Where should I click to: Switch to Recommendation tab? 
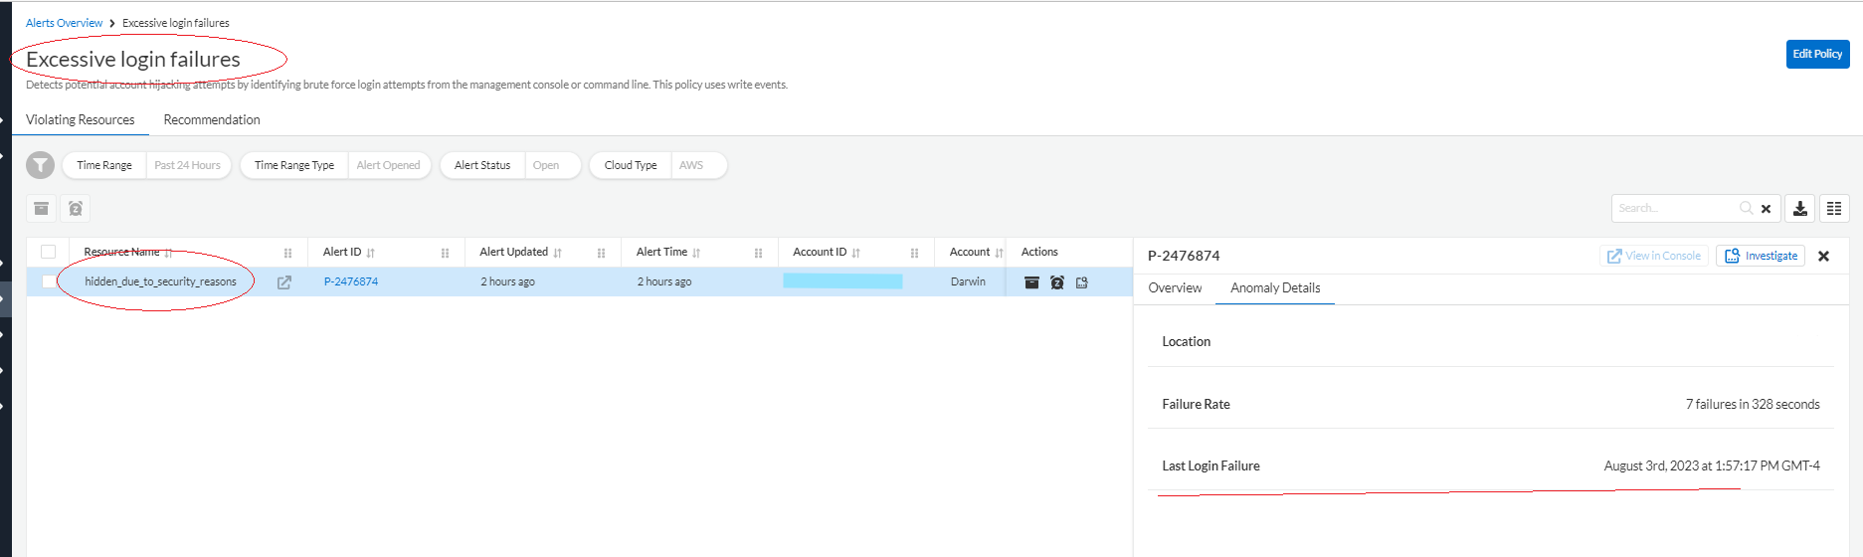click(x=212, y=119)
